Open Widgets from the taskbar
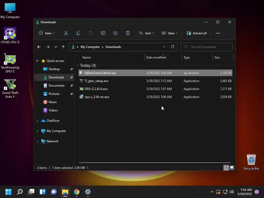Screen dimensions: 264x198 43,192
